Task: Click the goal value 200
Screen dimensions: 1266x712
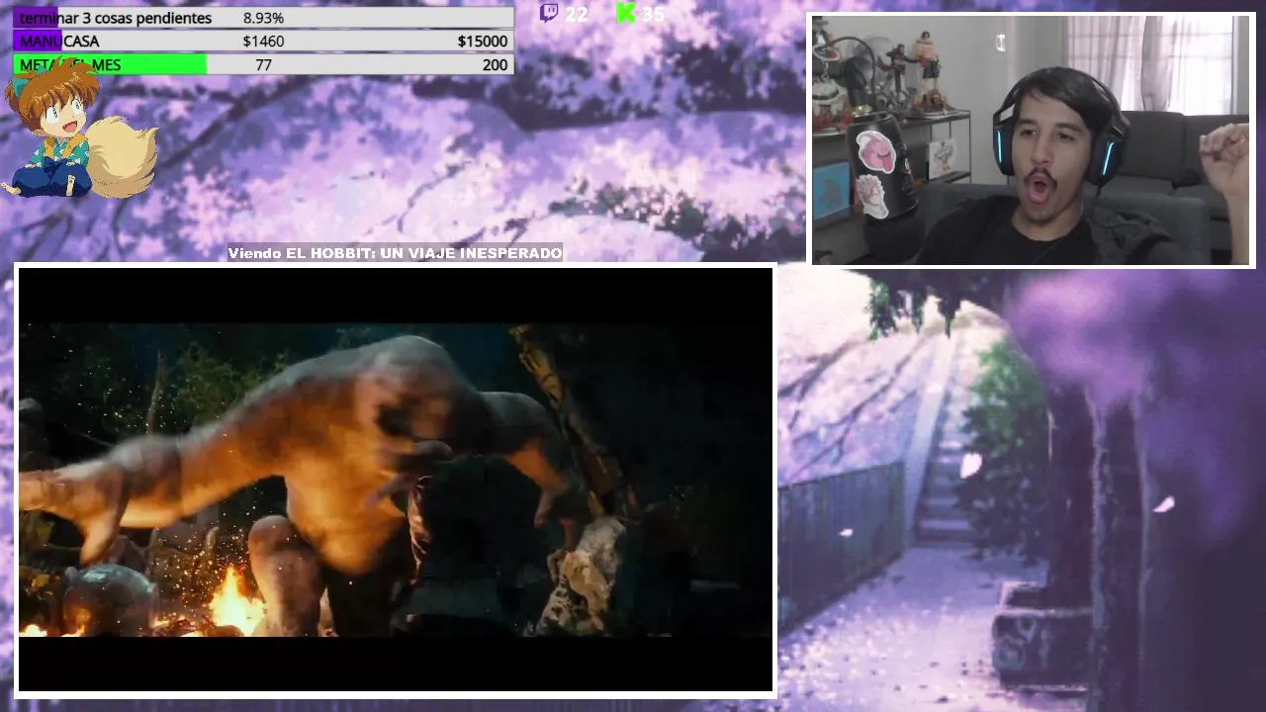Action: (x=496, y=65)
